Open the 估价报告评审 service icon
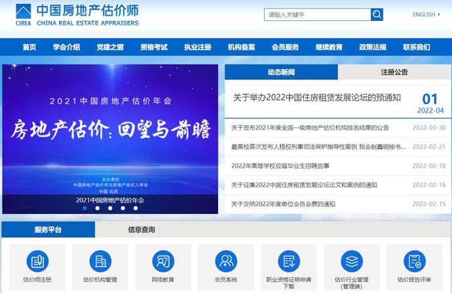Screen dimensions: 452x294 (x=415, y=261)
